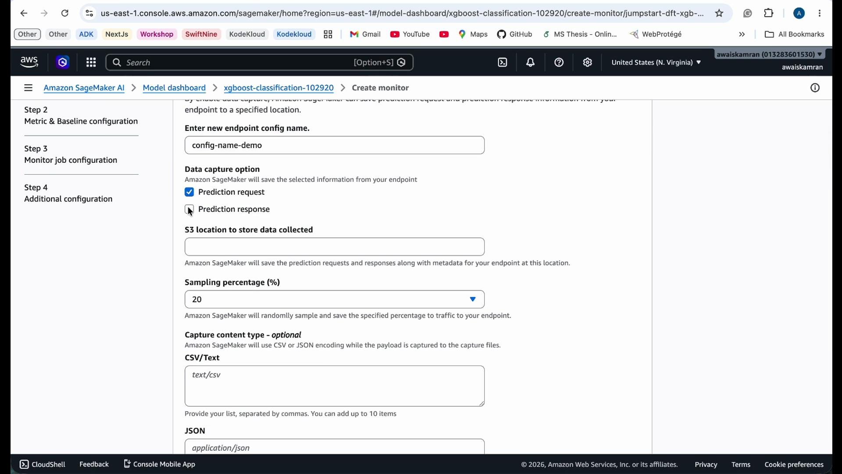
Task: Focus S3 location input field
Action: click(x=335, y=248)
